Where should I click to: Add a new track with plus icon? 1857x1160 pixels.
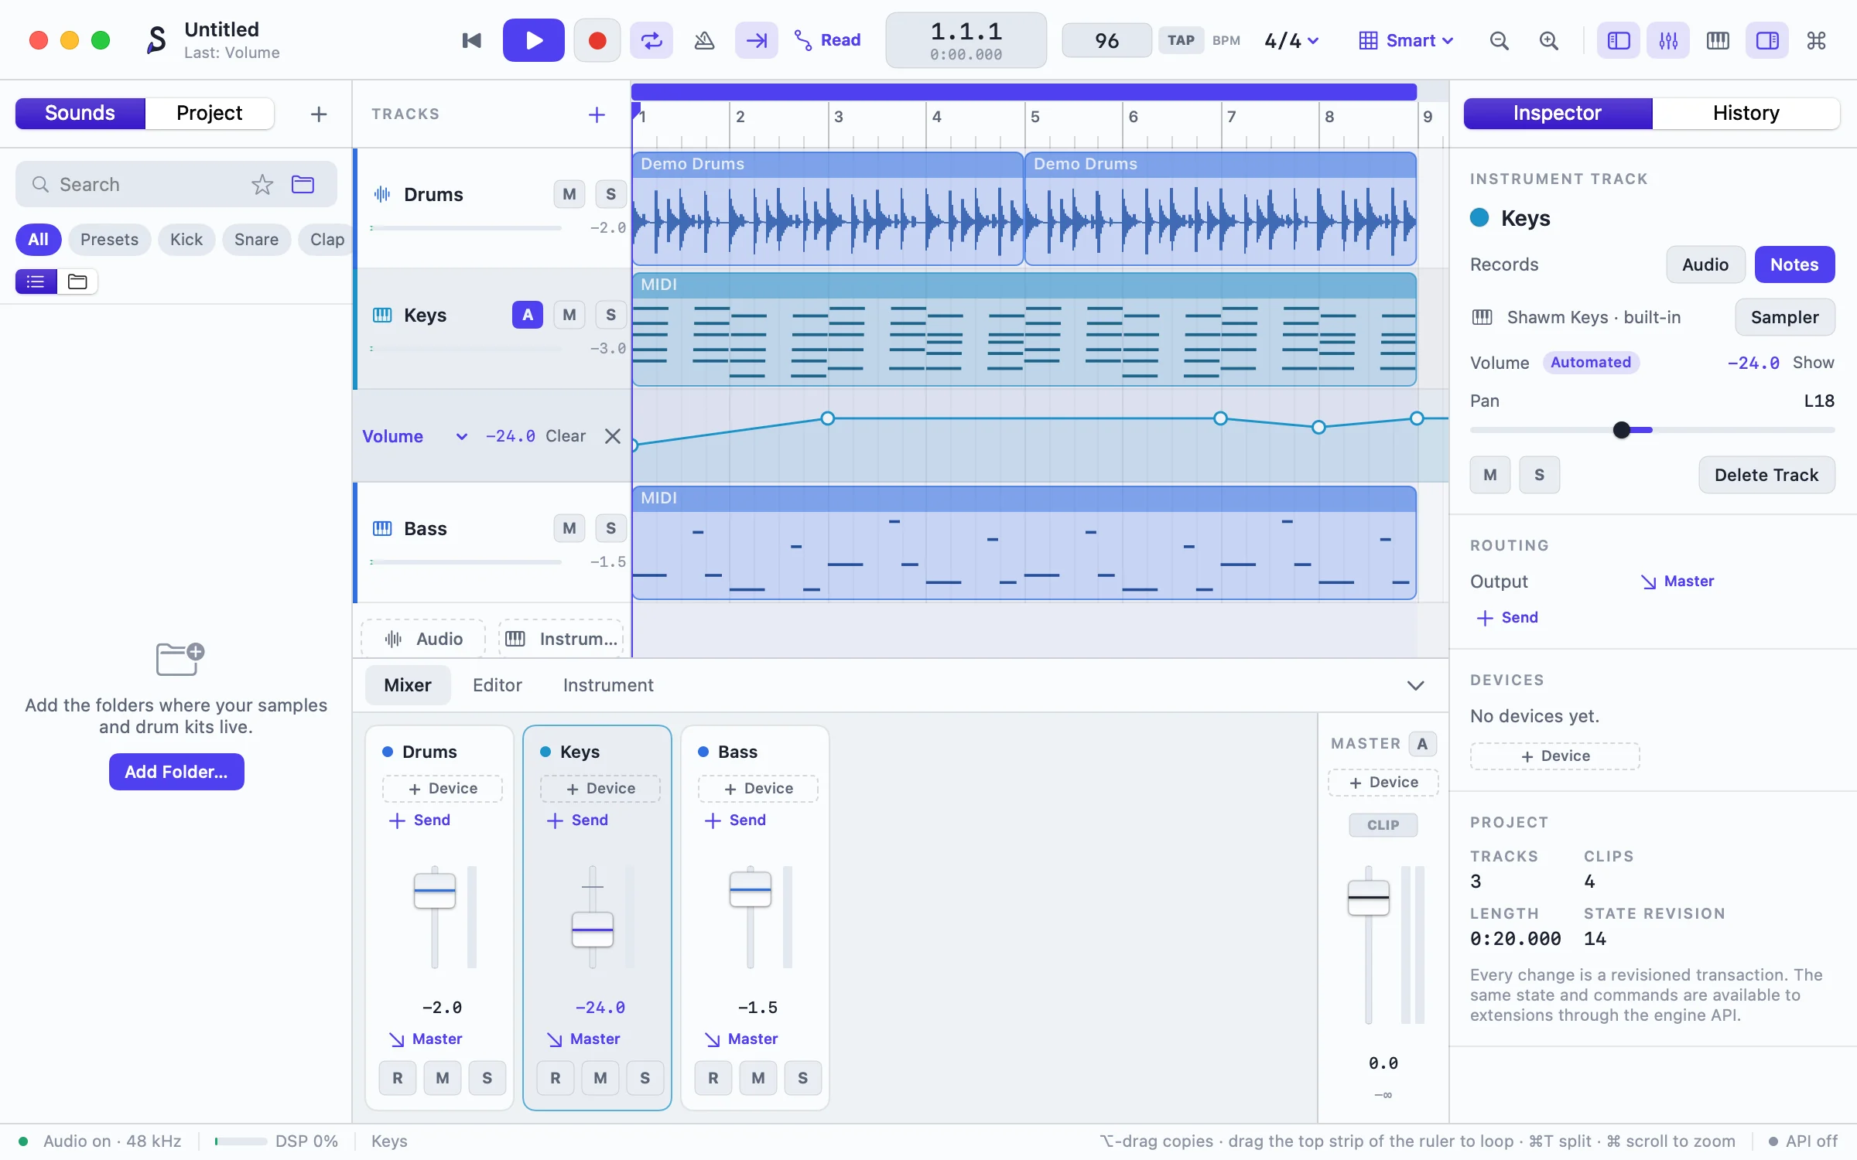(x=597, y=114)
